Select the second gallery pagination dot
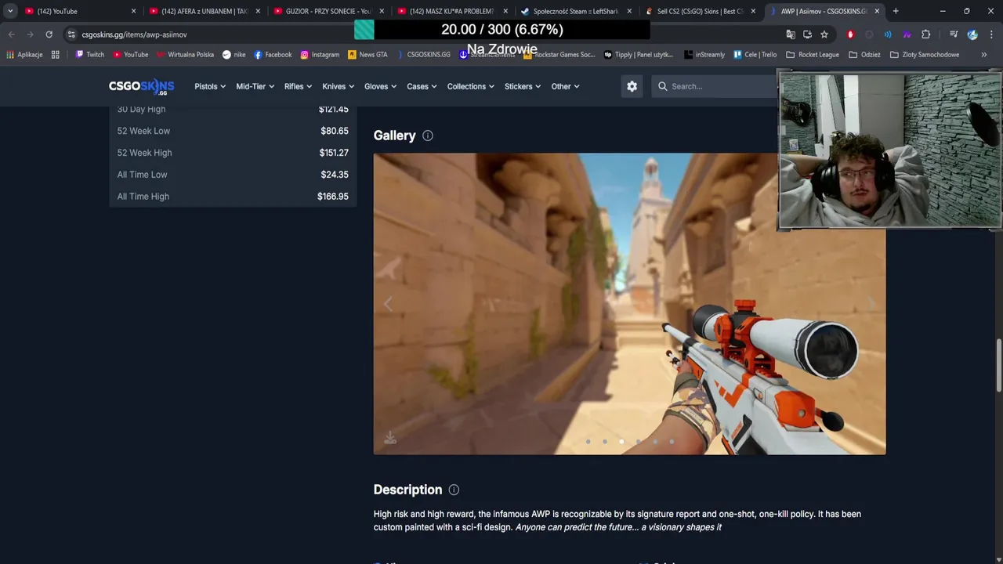The height and width of the screenshot is (564, 1003). pos(605,442)
